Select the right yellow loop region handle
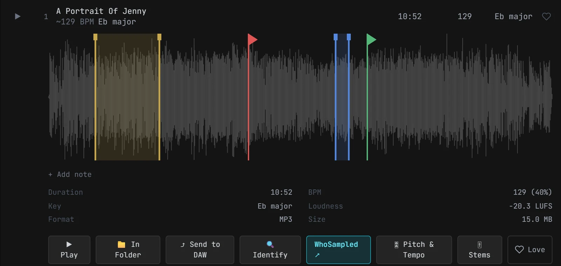 pos(160,37)
